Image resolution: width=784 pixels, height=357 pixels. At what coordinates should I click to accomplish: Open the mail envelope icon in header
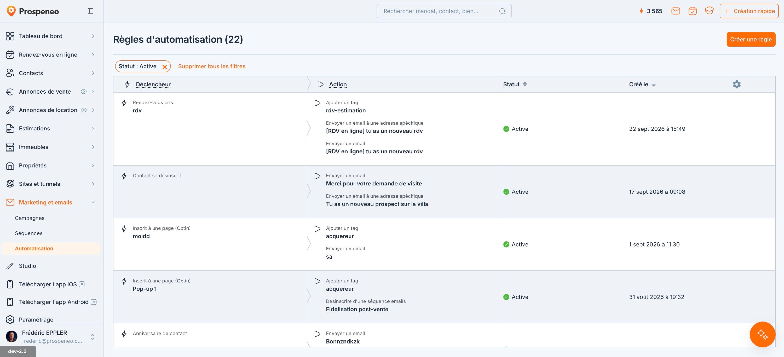676,11
